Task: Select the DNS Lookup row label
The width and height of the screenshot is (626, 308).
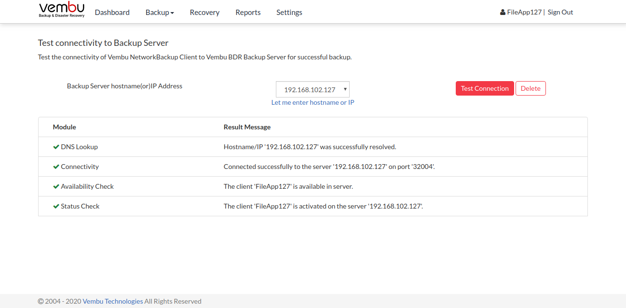Action: [x=79, y=147]
